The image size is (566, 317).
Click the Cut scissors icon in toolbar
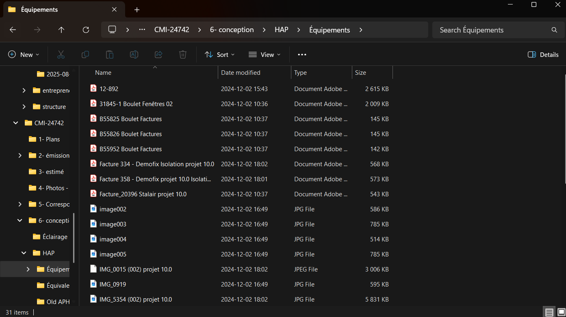coord(61,54)
